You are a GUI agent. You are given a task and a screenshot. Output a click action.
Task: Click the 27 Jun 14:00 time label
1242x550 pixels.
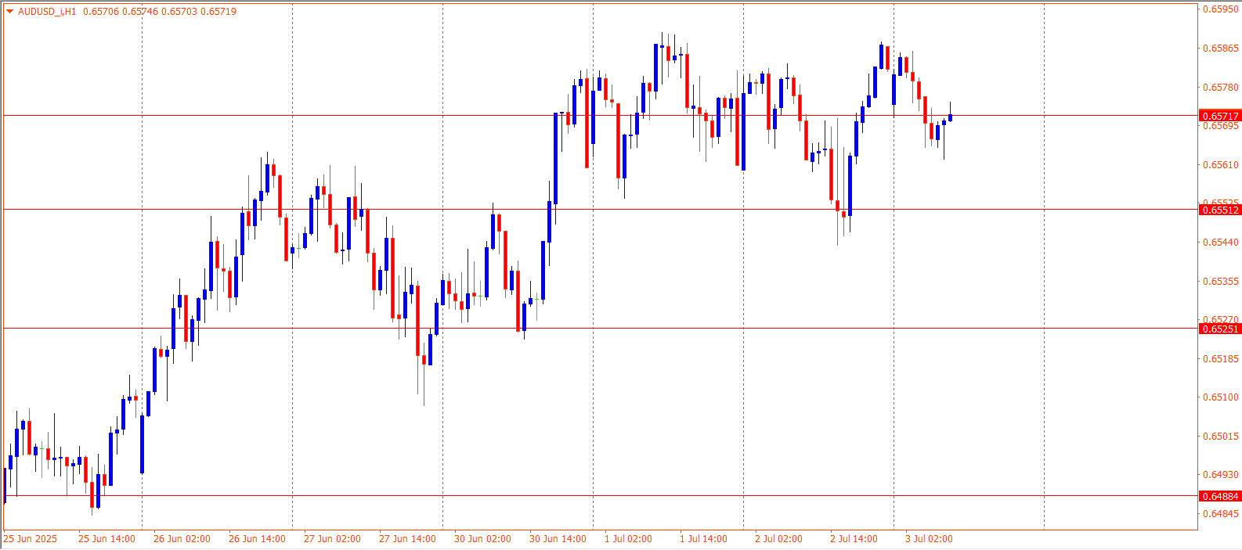point(407,539)
